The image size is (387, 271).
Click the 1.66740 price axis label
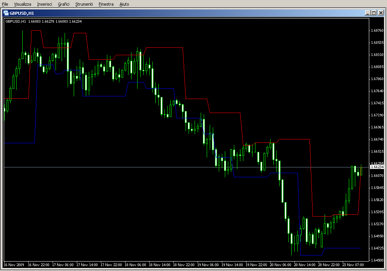coord(377,139)
